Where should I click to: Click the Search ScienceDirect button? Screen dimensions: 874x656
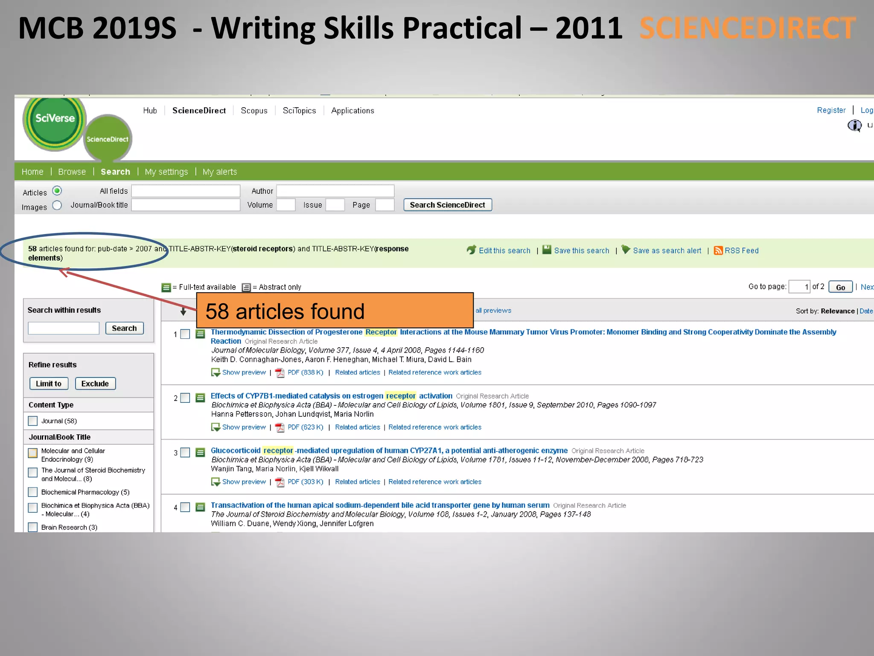[448, 205]
